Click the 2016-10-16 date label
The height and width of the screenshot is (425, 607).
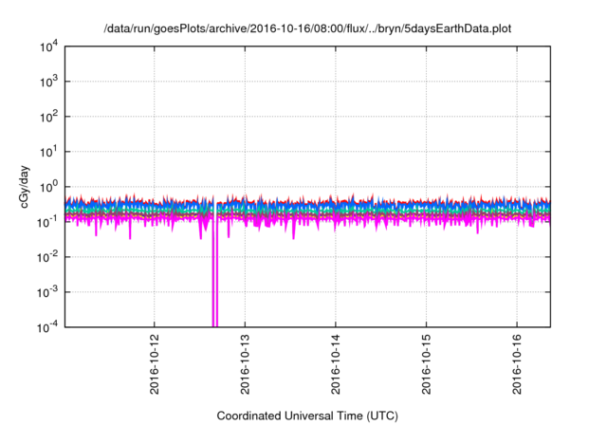tap(517, 364)
